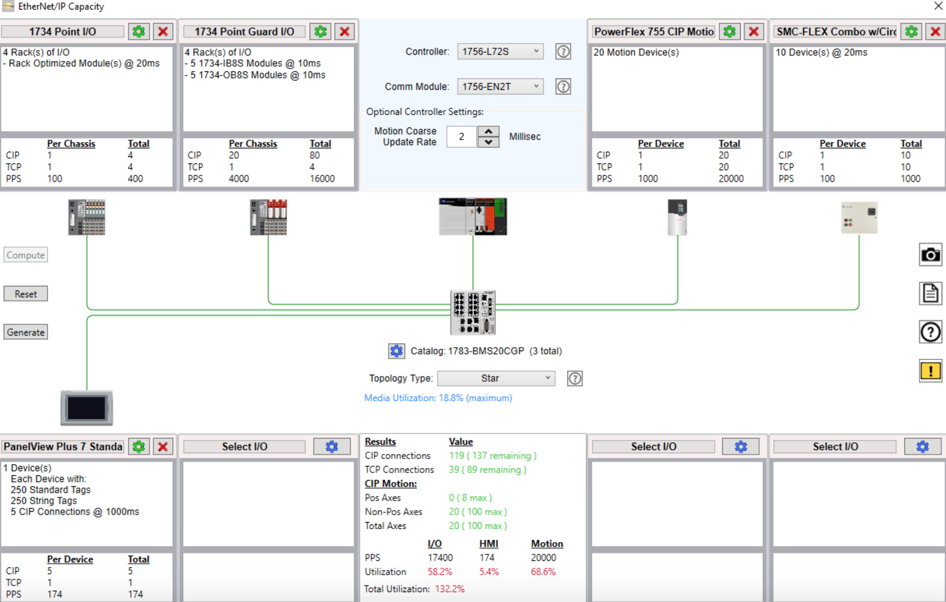Screen dimensions: 946x602
Task: Open PowerFlex 755 CIP Motion settings gear
Action: (x=729, y=31)
